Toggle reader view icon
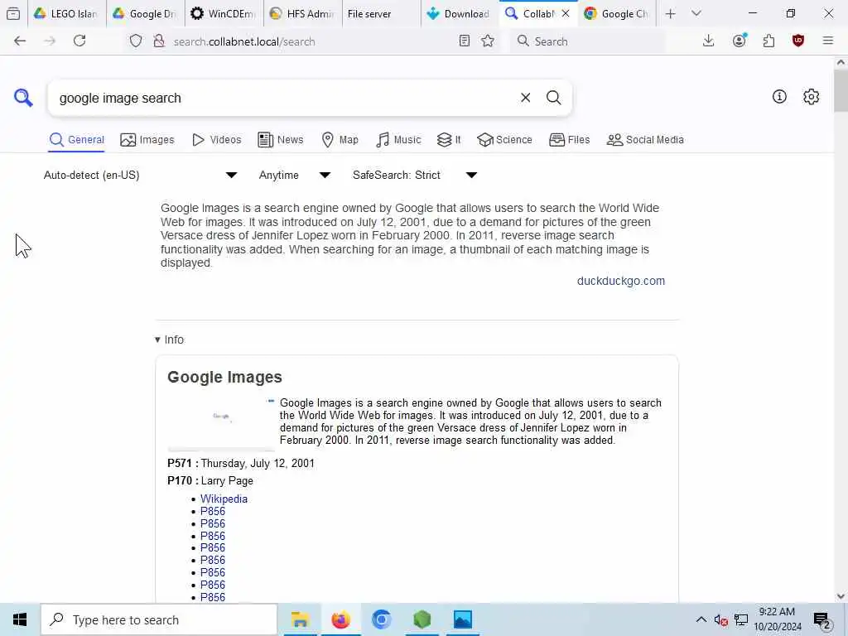848x636 pixels. point(464,41)
